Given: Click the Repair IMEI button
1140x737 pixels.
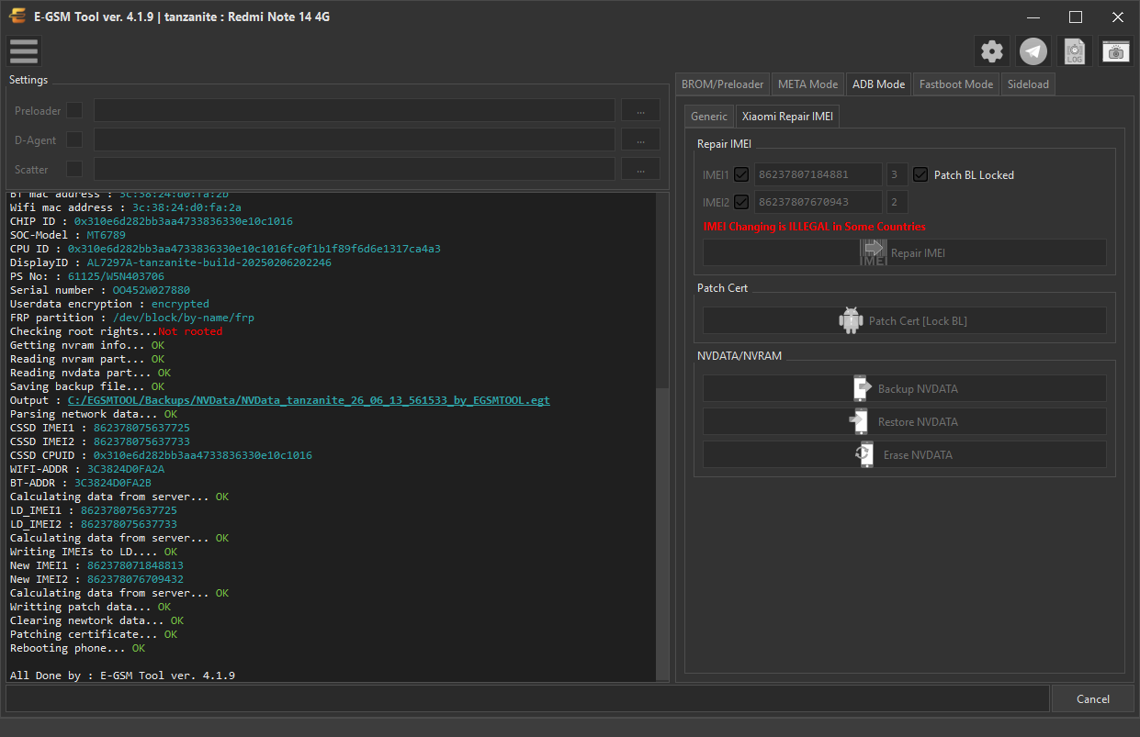Looking at the screenshot, I should pos(905,252).
